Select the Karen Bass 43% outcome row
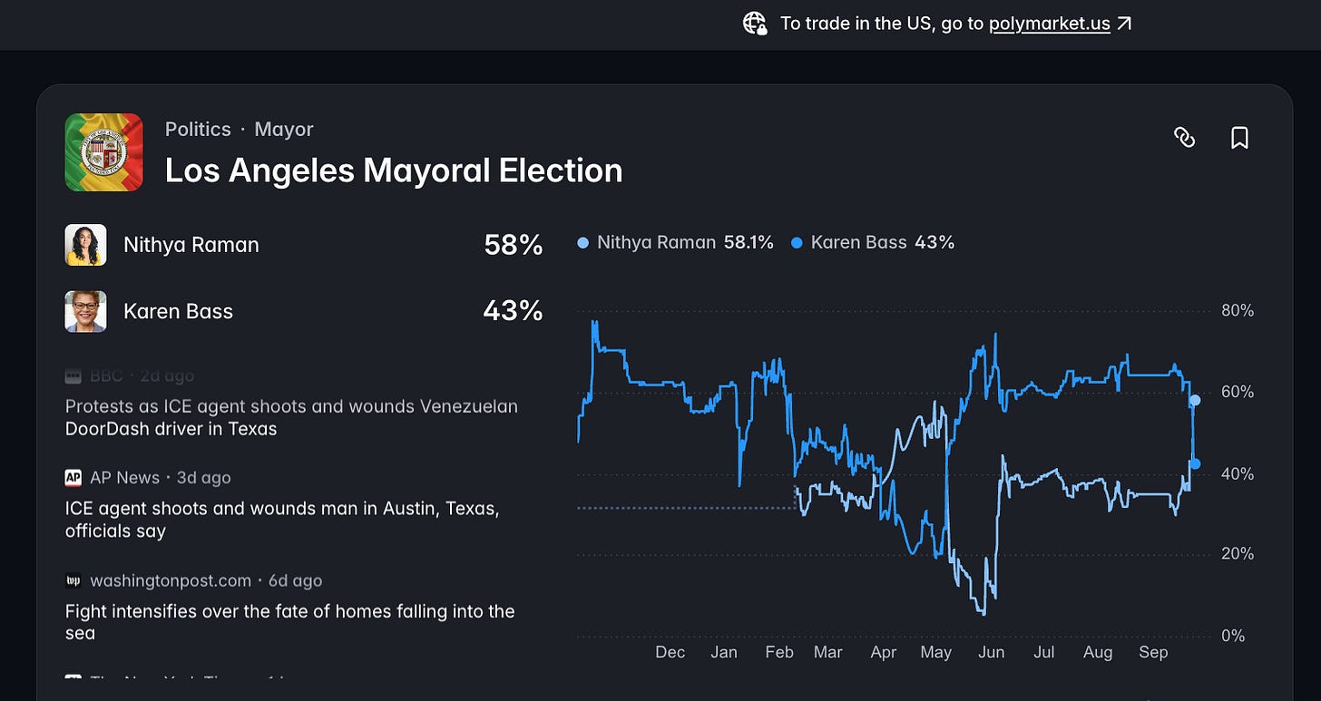 click(304, 311)
